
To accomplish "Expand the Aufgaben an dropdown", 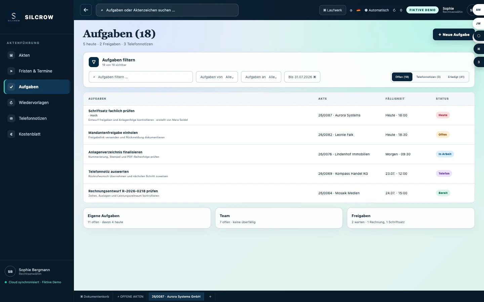I will 261,77.
